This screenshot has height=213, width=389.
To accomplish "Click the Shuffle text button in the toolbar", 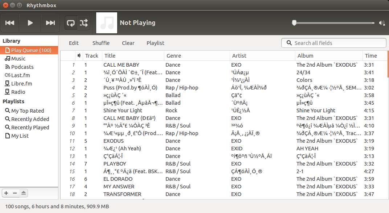I will [101, 43].
